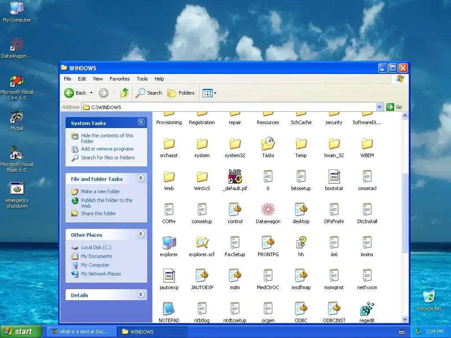This screenshot has width=451, height=338.
Task: Click the scroll down arrow of file list
Action: pyautogui.click(x=405, y=320)
